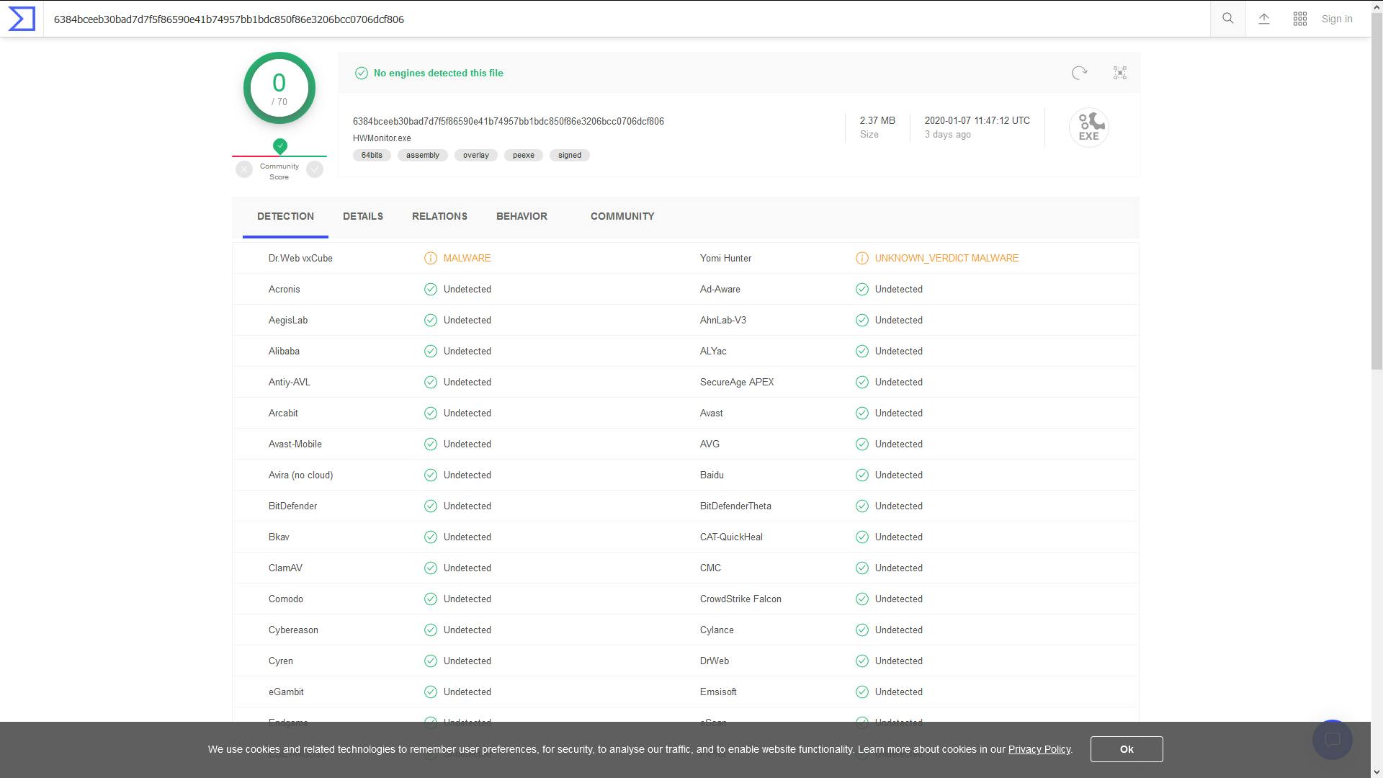This screenshot has height=778, width=1383.
Task: Click the EXE file type icon
Action: 1088,128
